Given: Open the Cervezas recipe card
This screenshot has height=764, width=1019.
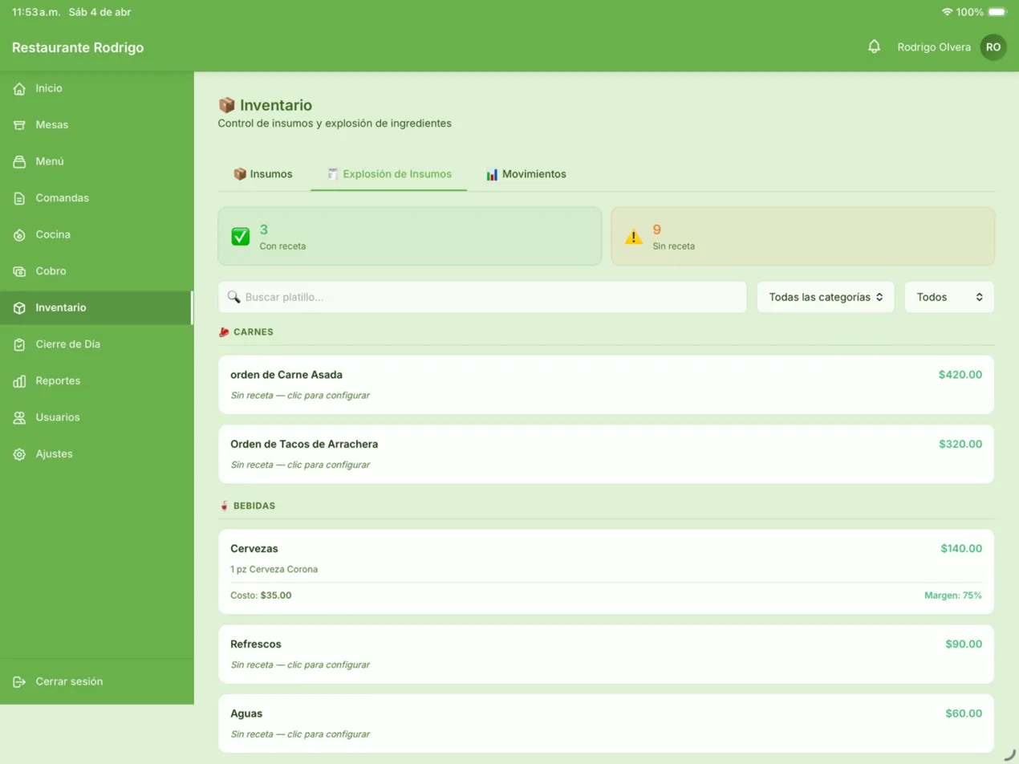Looking at the screenshot, I should click(x=606, y=571).
